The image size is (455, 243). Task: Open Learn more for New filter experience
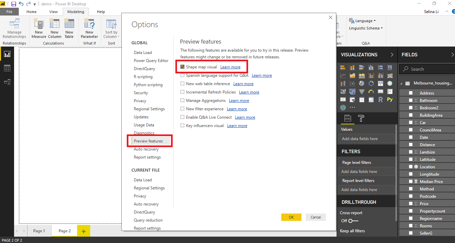[x=237, y=109]
